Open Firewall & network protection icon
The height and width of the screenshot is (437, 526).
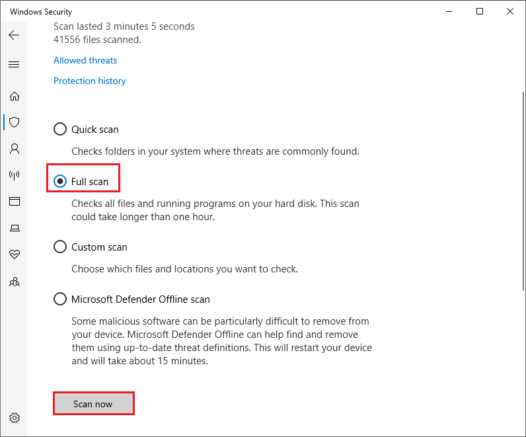pyautogui.click(x=14, y=175)
